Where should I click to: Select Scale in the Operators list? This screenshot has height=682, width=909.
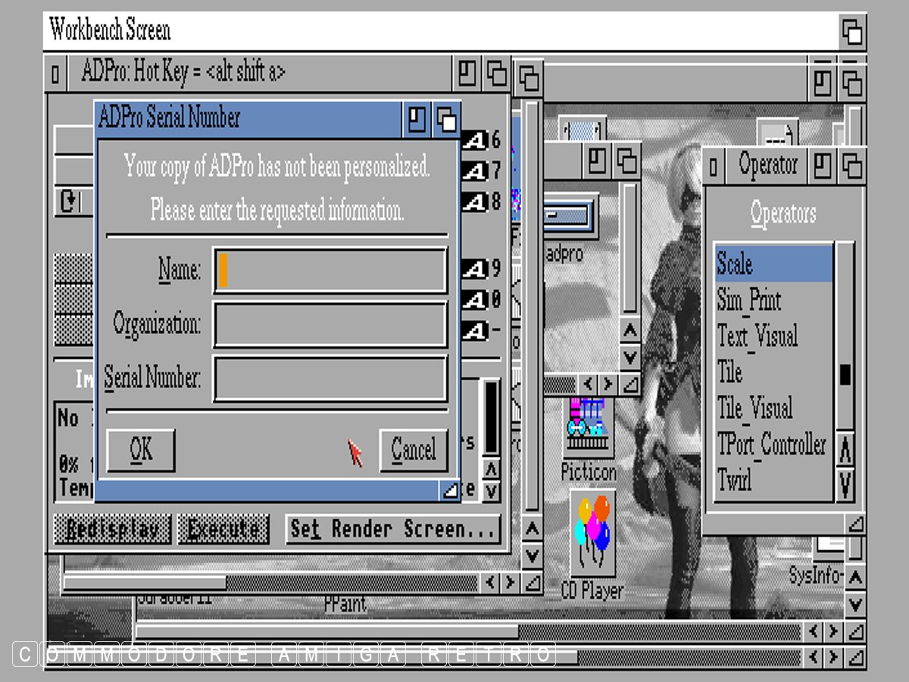pyautogui.click(x=773, y=264)
